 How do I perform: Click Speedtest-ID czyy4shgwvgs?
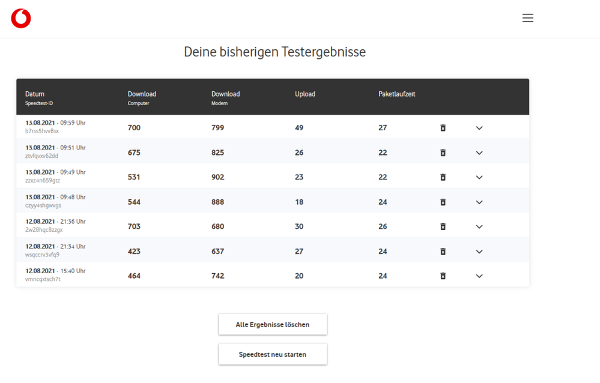tap(43, 205)
